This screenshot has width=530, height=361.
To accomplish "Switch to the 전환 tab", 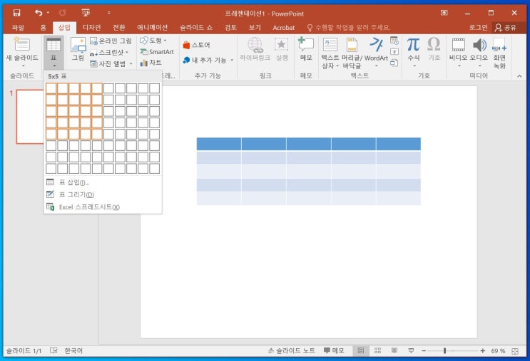I will tap(119, 28).
